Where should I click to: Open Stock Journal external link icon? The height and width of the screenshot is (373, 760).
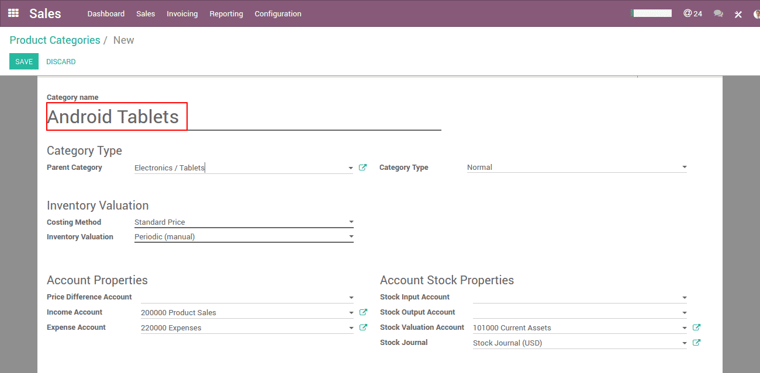point(696,343)
